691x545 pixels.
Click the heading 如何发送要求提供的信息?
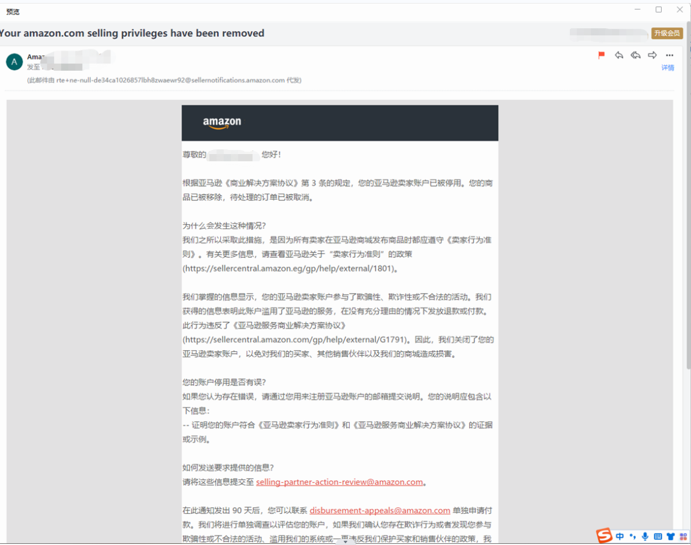pos(229,468)
